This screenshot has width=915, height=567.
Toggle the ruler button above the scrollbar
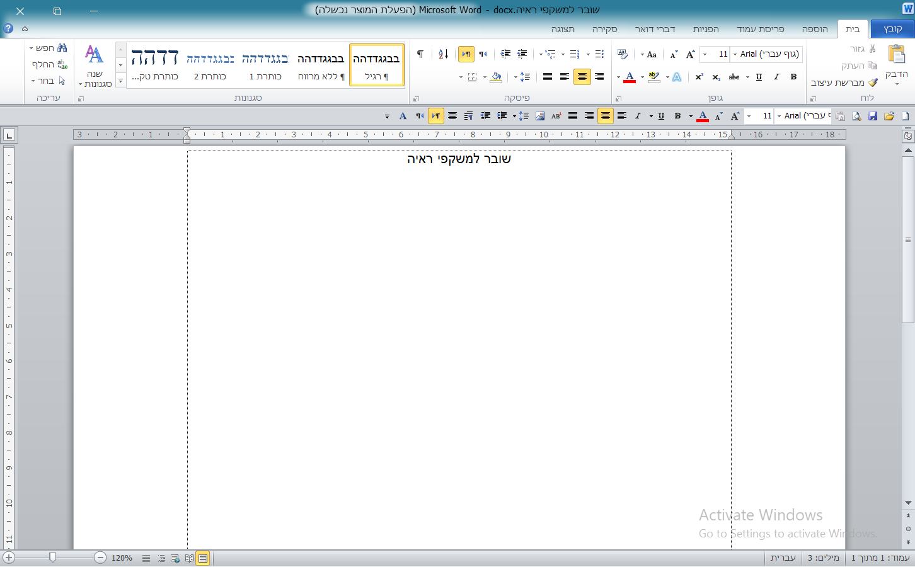[908, 135]
